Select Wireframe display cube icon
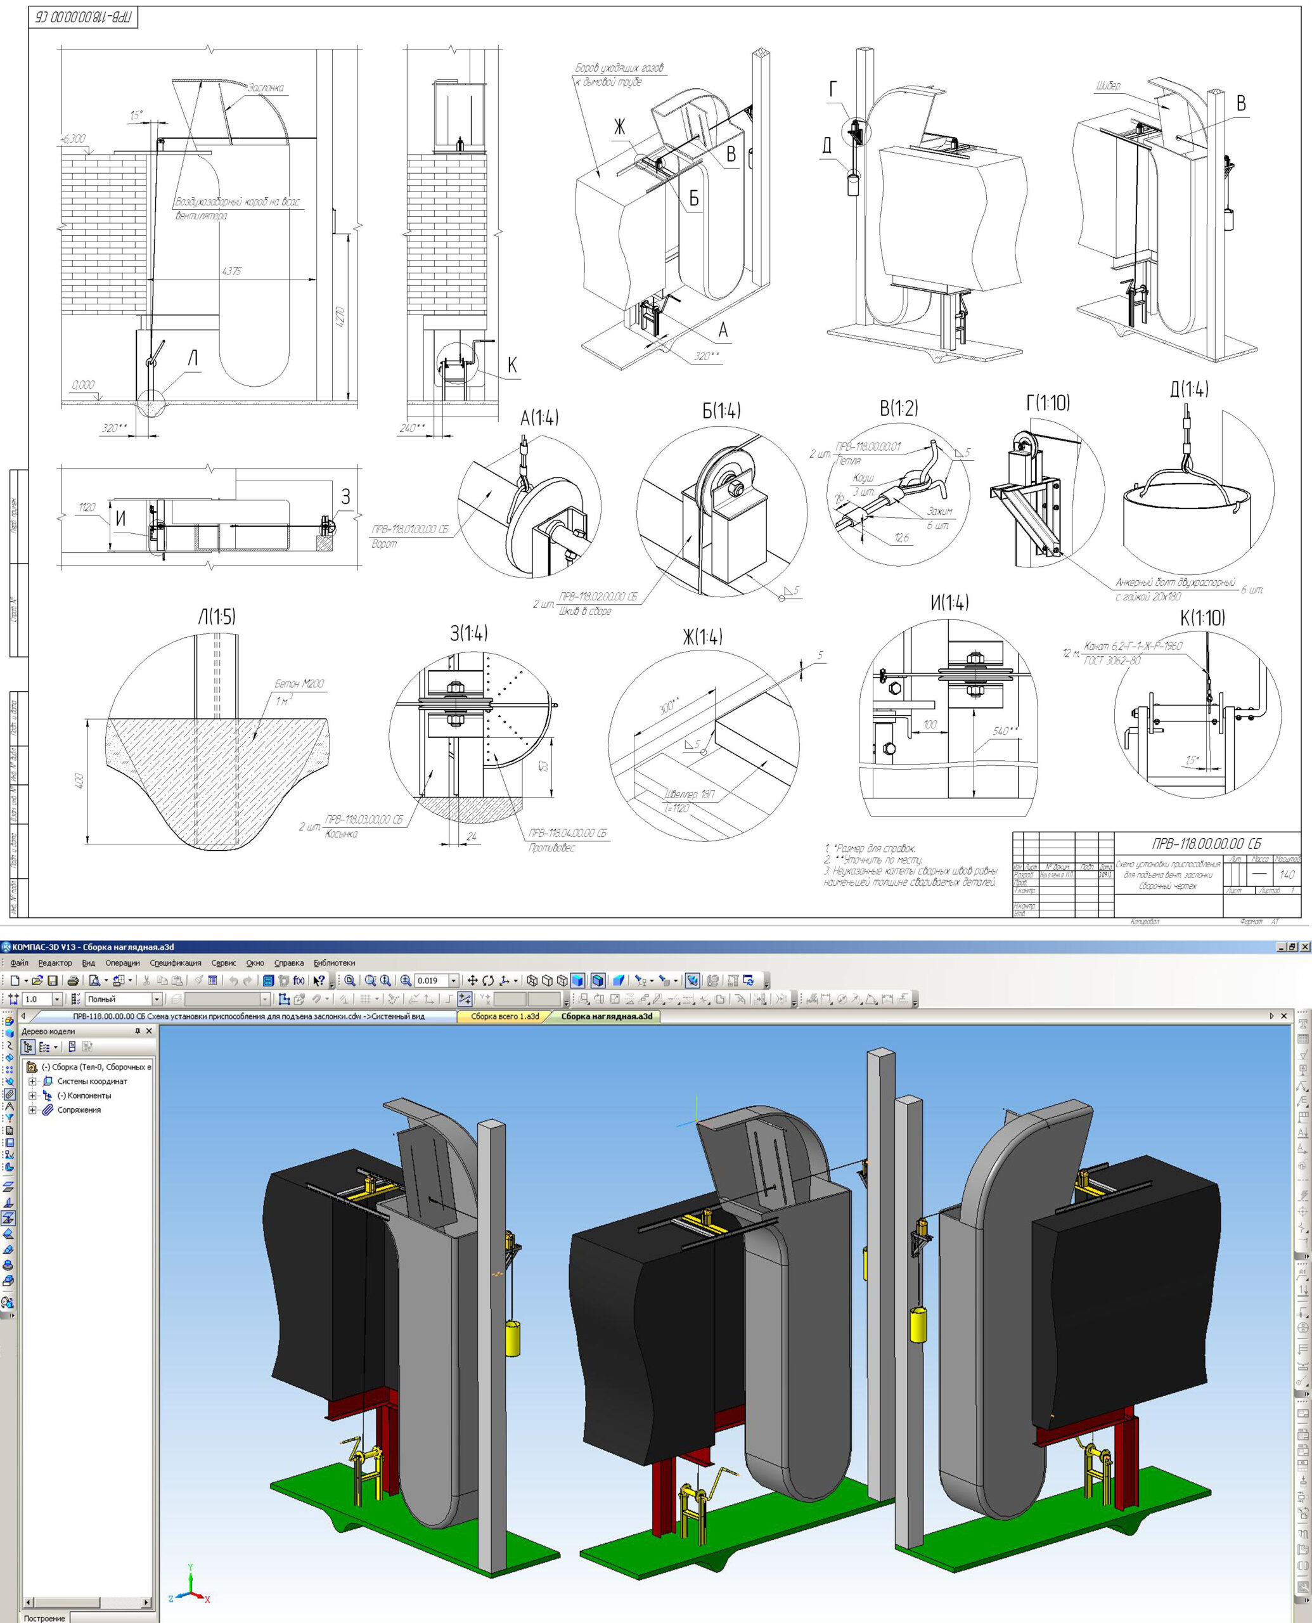Viewport: 1312px width, 1623px height. 532,980
